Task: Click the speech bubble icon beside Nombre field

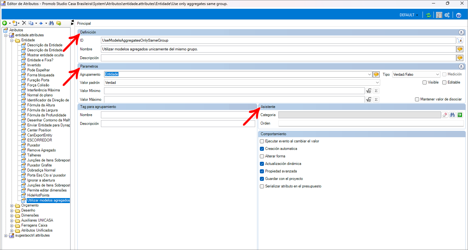Action: click(x=460, y=49)
